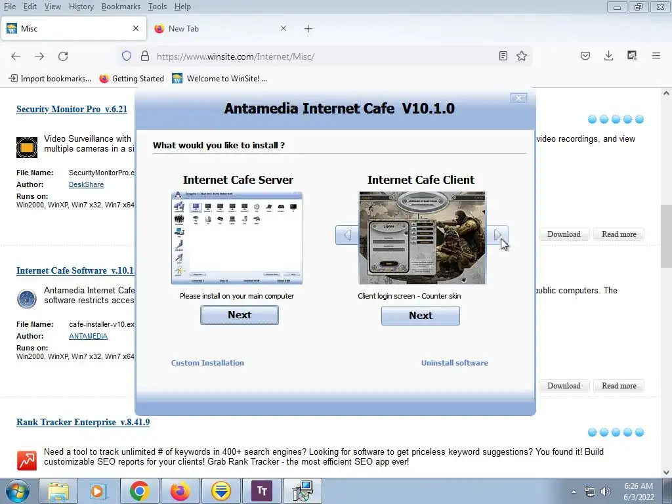672x504 pixels.
Task: Open the Downloads toolbar icon
Action: [608, 56]
